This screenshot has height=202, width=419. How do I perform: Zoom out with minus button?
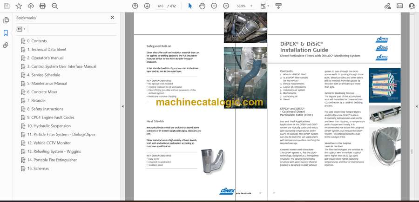click(214, 6)
